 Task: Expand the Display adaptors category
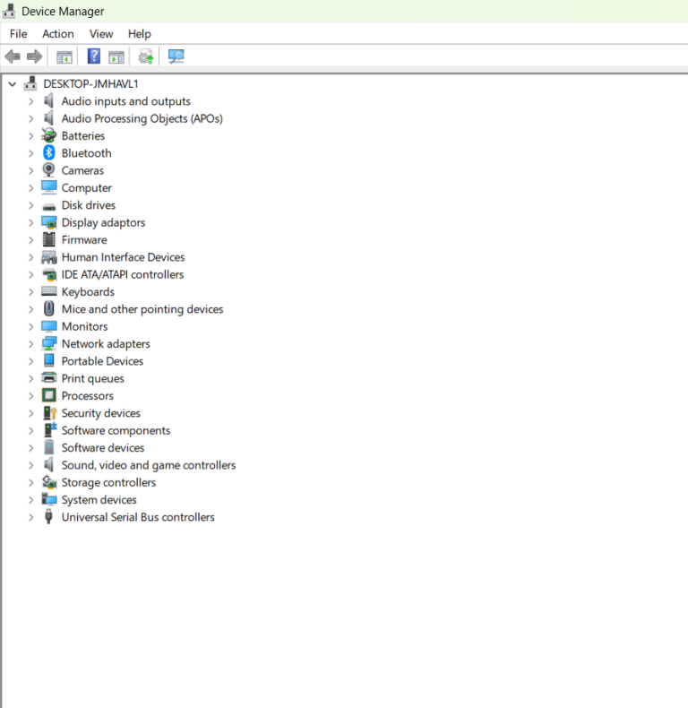tap(30, 223)
